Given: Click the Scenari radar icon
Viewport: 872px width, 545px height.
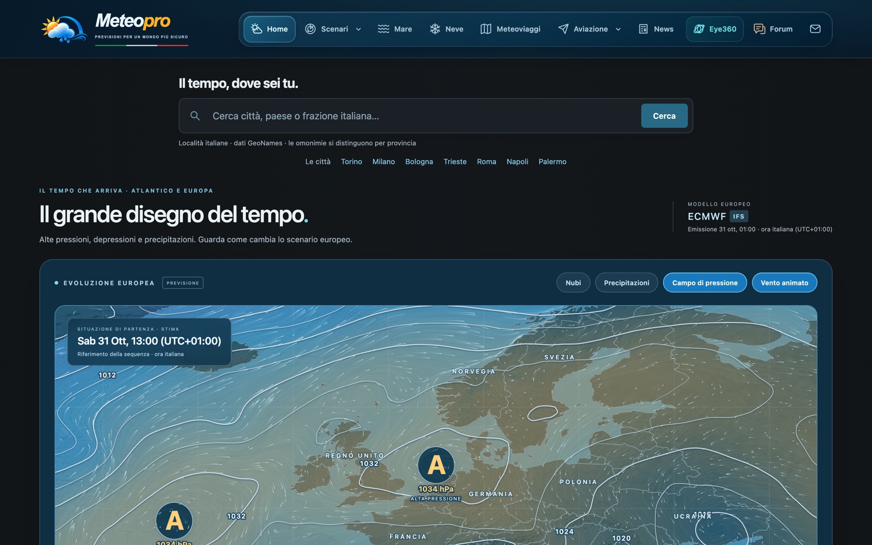Looking at the screenshot, I should pyautogui.click(x=311, y=29).
